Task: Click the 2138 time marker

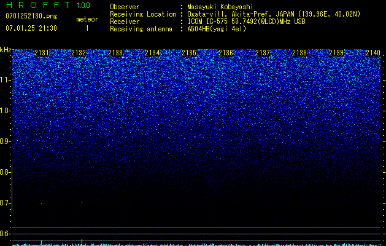Action: pyautogui.click(x=299, y=53)
